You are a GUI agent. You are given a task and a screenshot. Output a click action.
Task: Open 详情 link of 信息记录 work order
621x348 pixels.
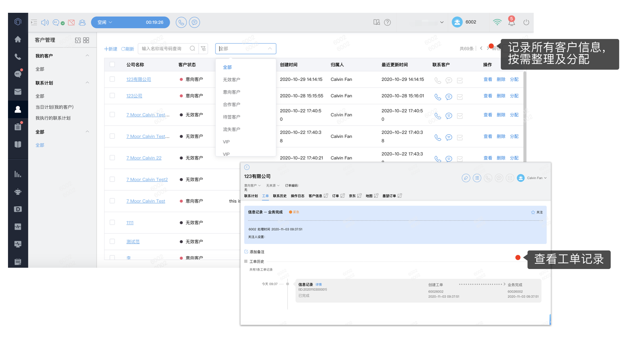tap(318, 284)
